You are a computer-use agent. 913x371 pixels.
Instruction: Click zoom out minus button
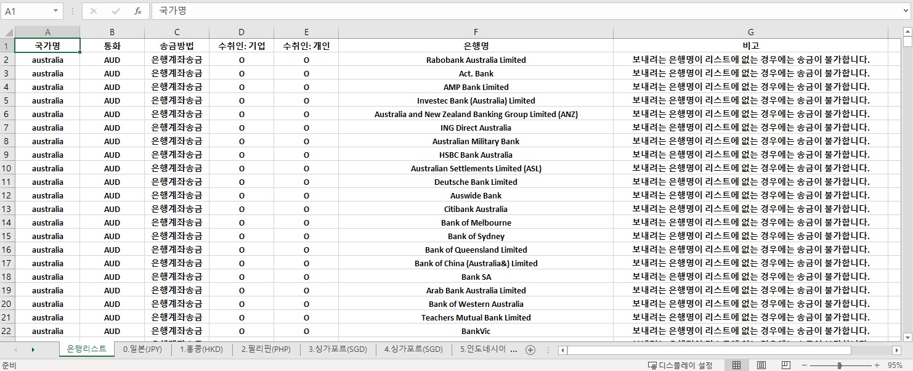(x=804, y=365)
